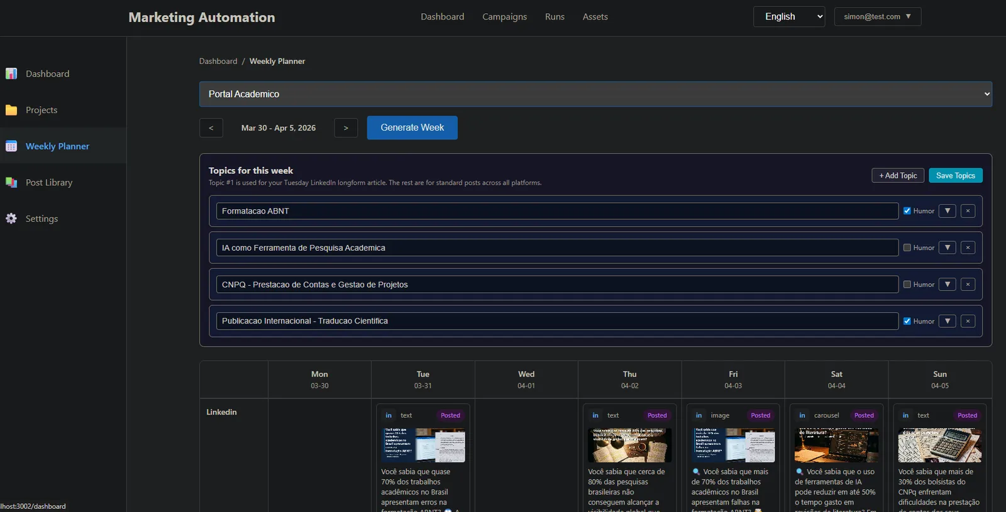Go to previous week arrow
Screen dimensions: 1006x512
pos(211,128)
